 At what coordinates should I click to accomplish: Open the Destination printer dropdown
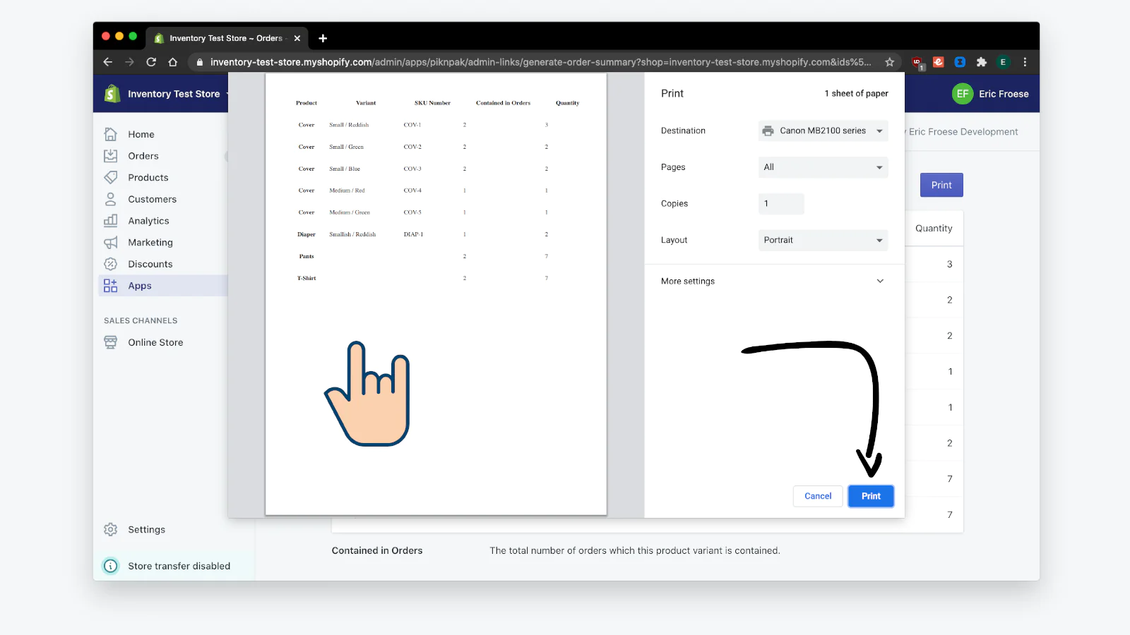coord(823,131)
